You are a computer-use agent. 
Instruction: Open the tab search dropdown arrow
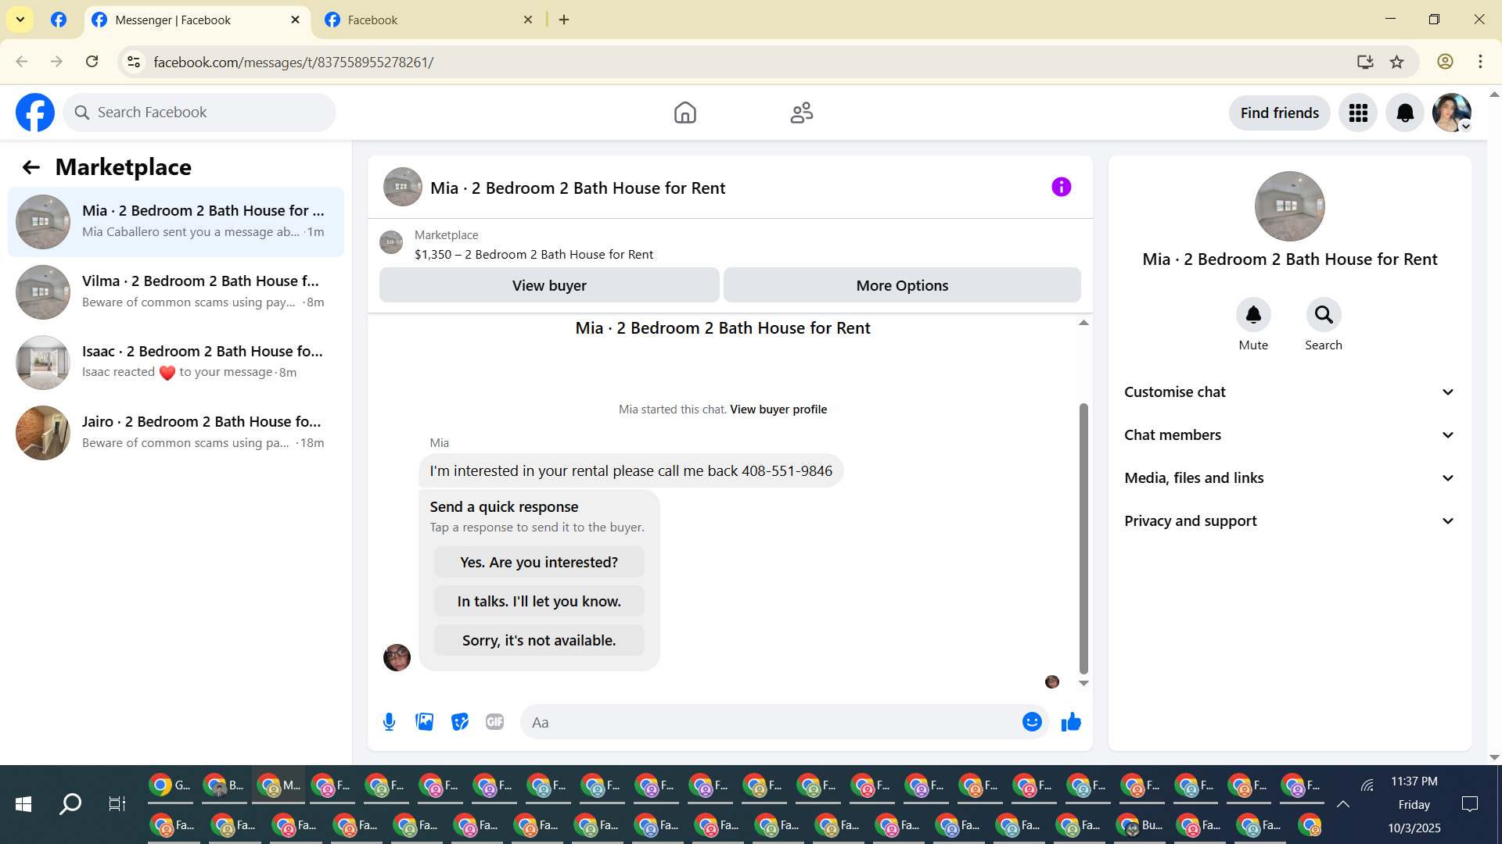[x=20, y=20]
